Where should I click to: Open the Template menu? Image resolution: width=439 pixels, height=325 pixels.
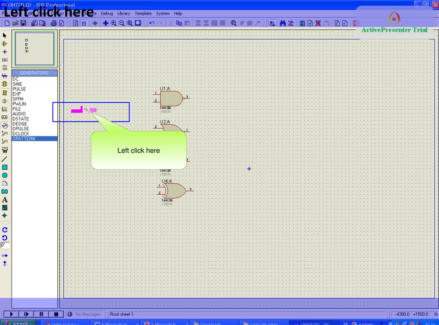pyautogui.click(x=143, y=13)
